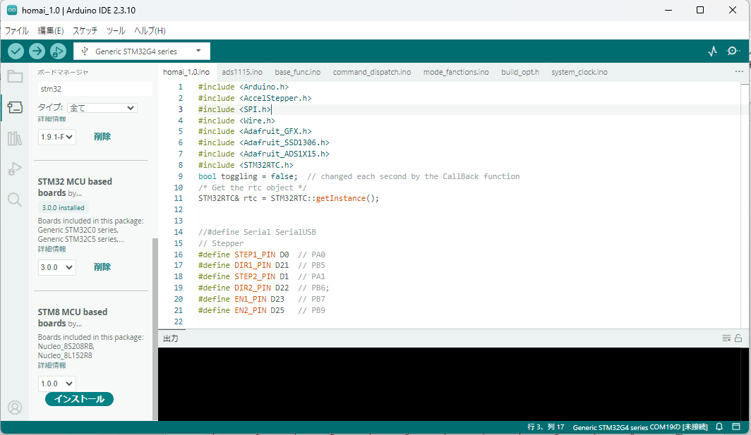This screenshot has width=751, height=435.
Task: Open the Generic STM32G4 series board selector
Action: click(142, 51)
